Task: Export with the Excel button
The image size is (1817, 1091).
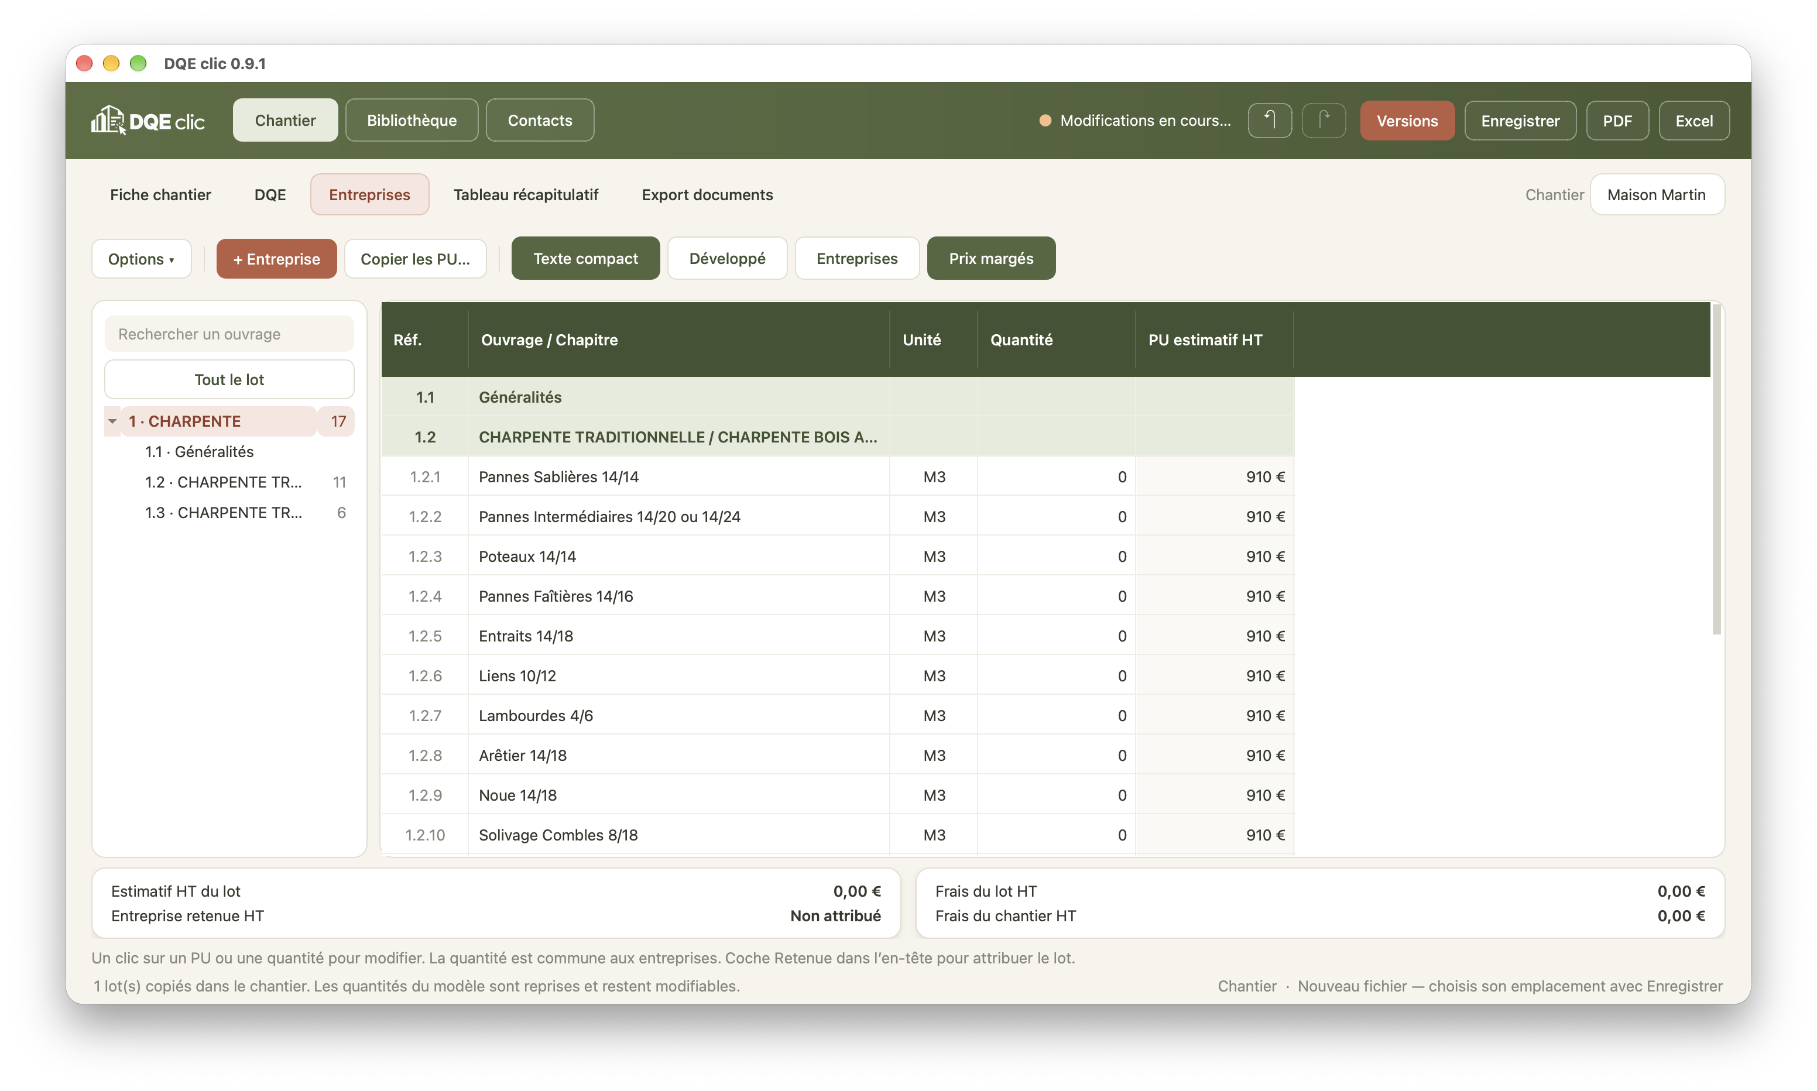Action: tap(1693, 121)
